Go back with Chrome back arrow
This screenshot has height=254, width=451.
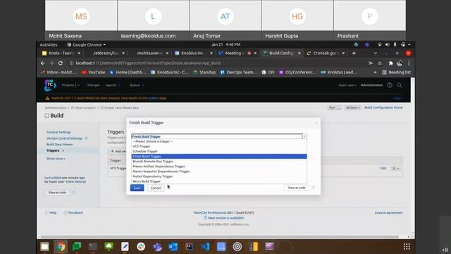pos(42,63)
